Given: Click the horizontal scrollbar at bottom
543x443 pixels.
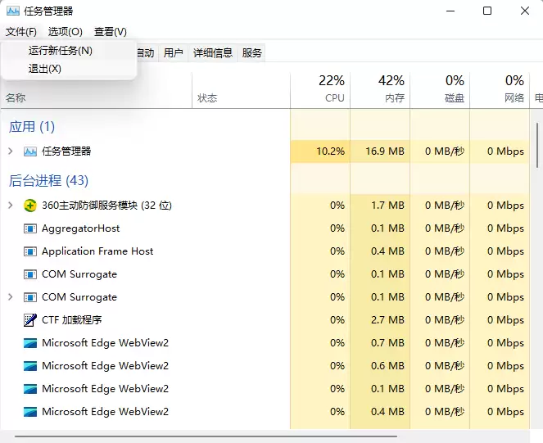Looking at the screenshot, I should 246,437.
